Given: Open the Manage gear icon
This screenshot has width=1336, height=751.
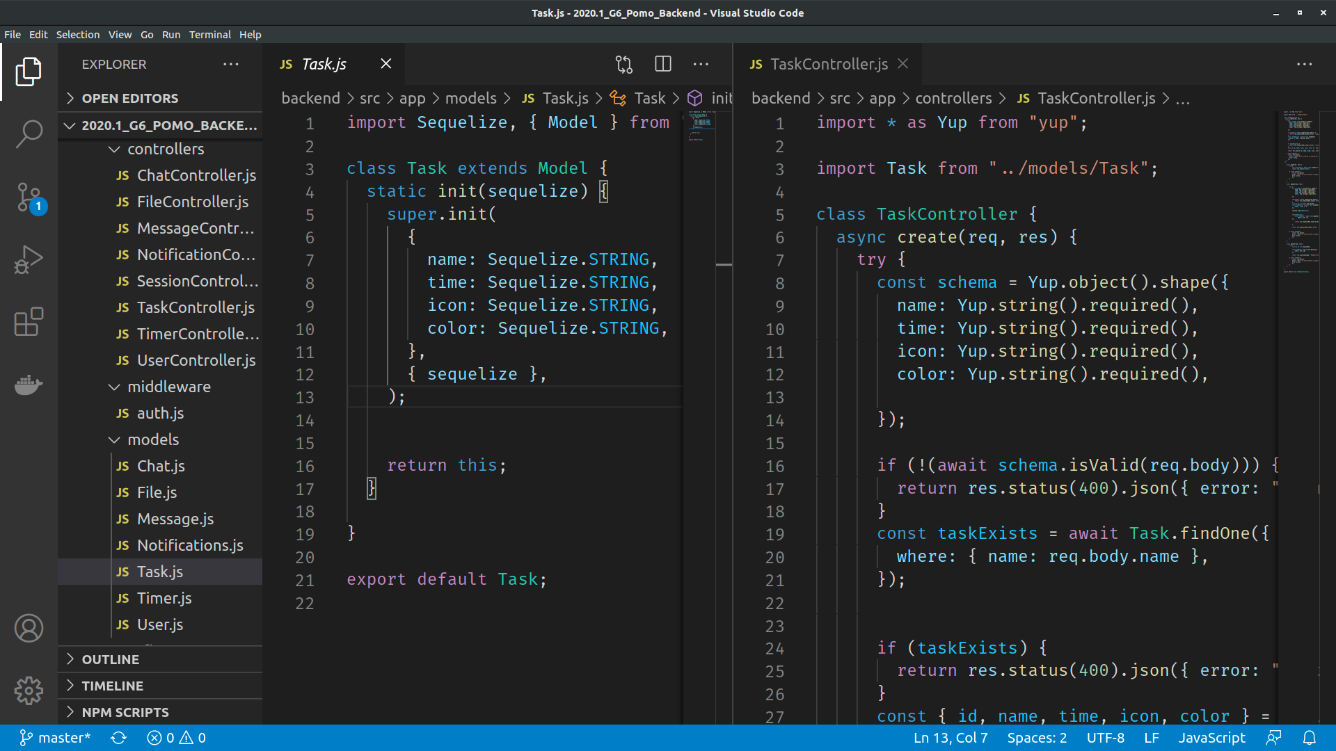Looking at the screenshot, I should pos(29,691).
